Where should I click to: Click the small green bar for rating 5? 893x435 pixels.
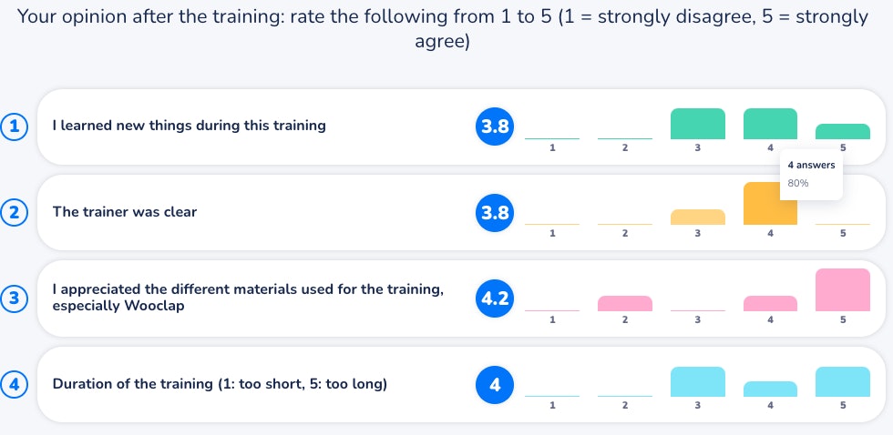[843, 132]
